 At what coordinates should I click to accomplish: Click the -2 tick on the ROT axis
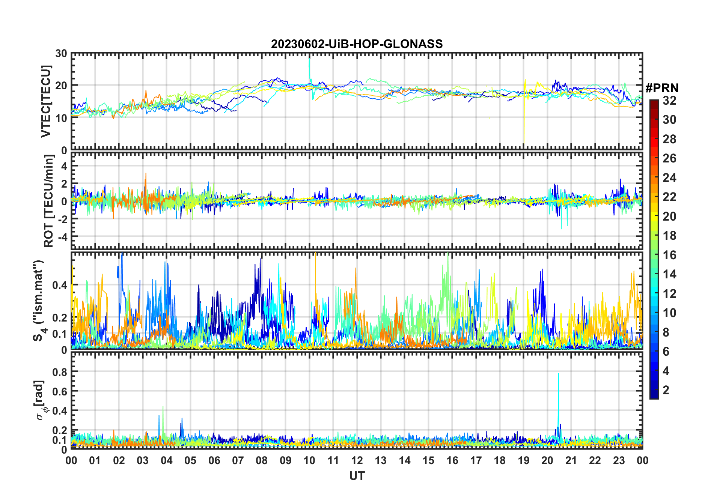pos(62,219)
